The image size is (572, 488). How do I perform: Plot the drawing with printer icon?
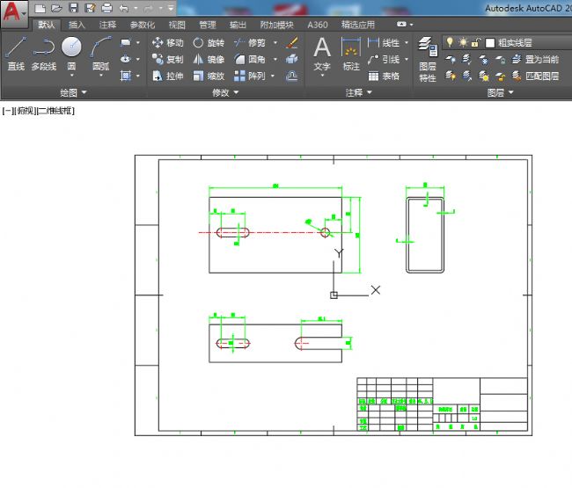point(106,8)
